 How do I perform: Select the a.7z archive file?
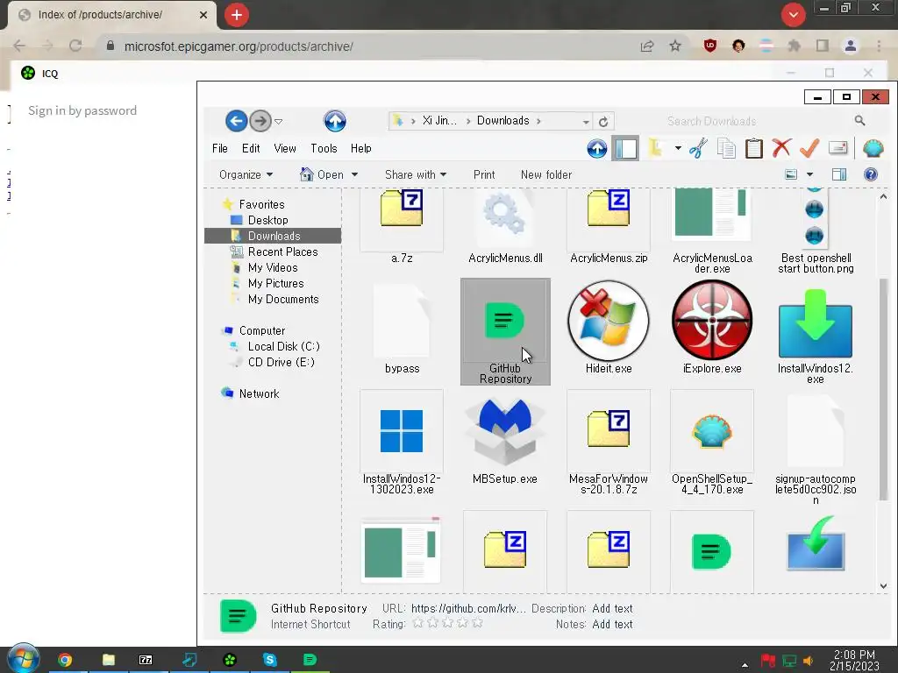tap(402, 227)
